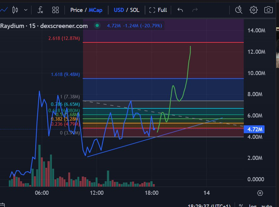Click the 4.72M current price tag
Image resolution: width=279 pixels, height=207 pixels.
tap(254, 129)
